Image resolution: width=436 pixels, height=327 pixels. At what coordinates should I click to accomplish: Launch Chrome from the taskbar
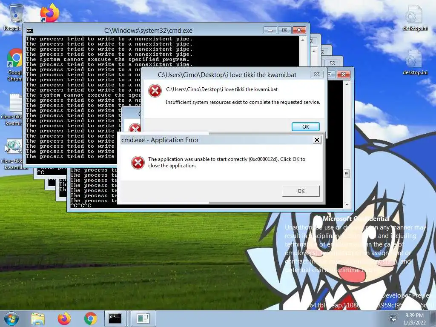90,318
